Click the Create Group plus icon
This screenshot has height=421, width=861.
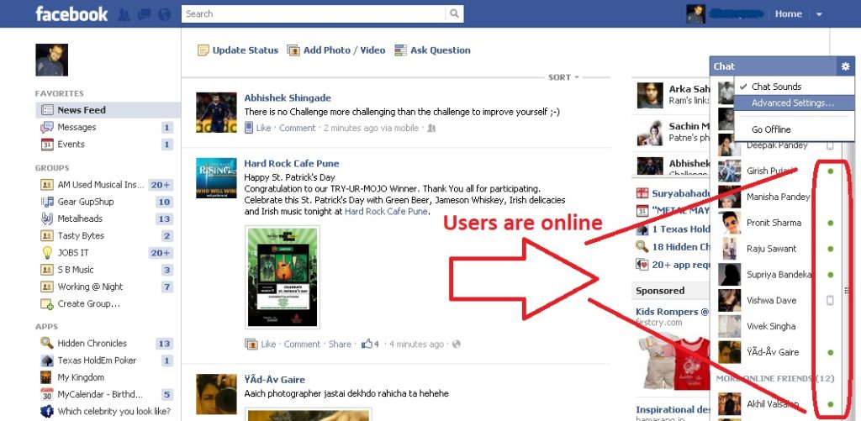point(47,303)
